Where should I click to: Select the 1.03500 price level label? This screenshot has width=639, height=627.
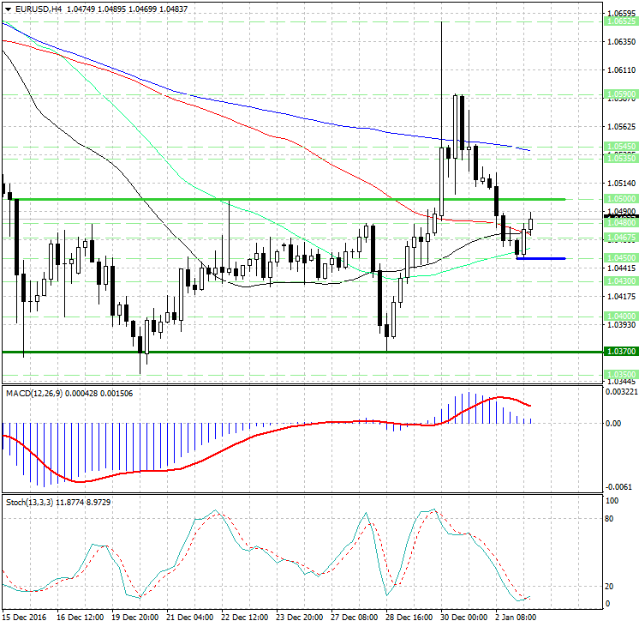pos(621,375)
